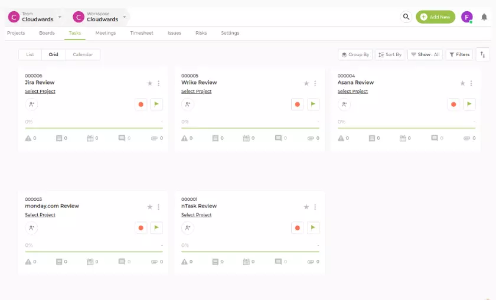Add assignee to monday.com Review

31,227
